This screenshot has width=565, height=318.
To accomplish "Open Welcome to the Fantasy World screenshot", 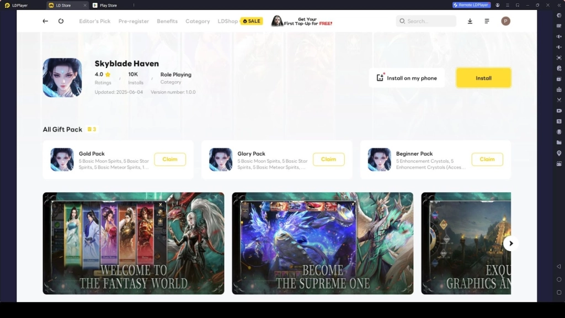I will coord(134,243).
